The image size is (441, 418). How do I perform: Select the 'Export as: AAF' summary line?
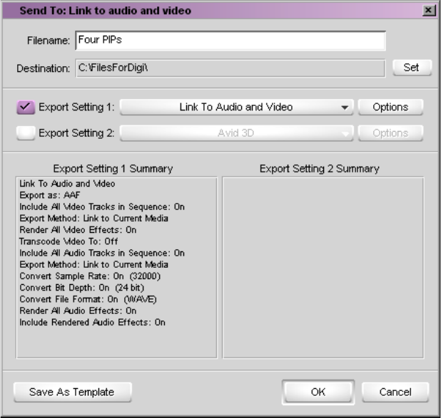[50, 195]
